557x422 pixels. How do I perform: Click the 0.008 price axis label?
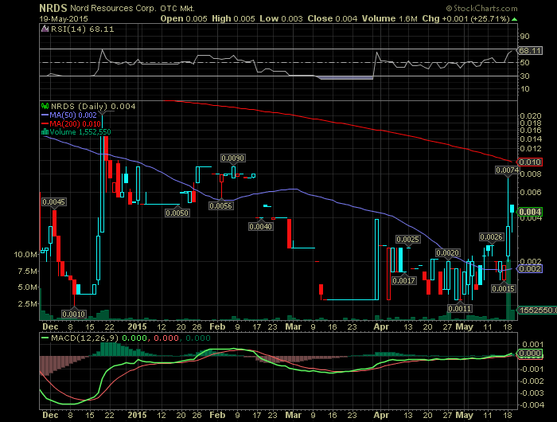point(531,174)
